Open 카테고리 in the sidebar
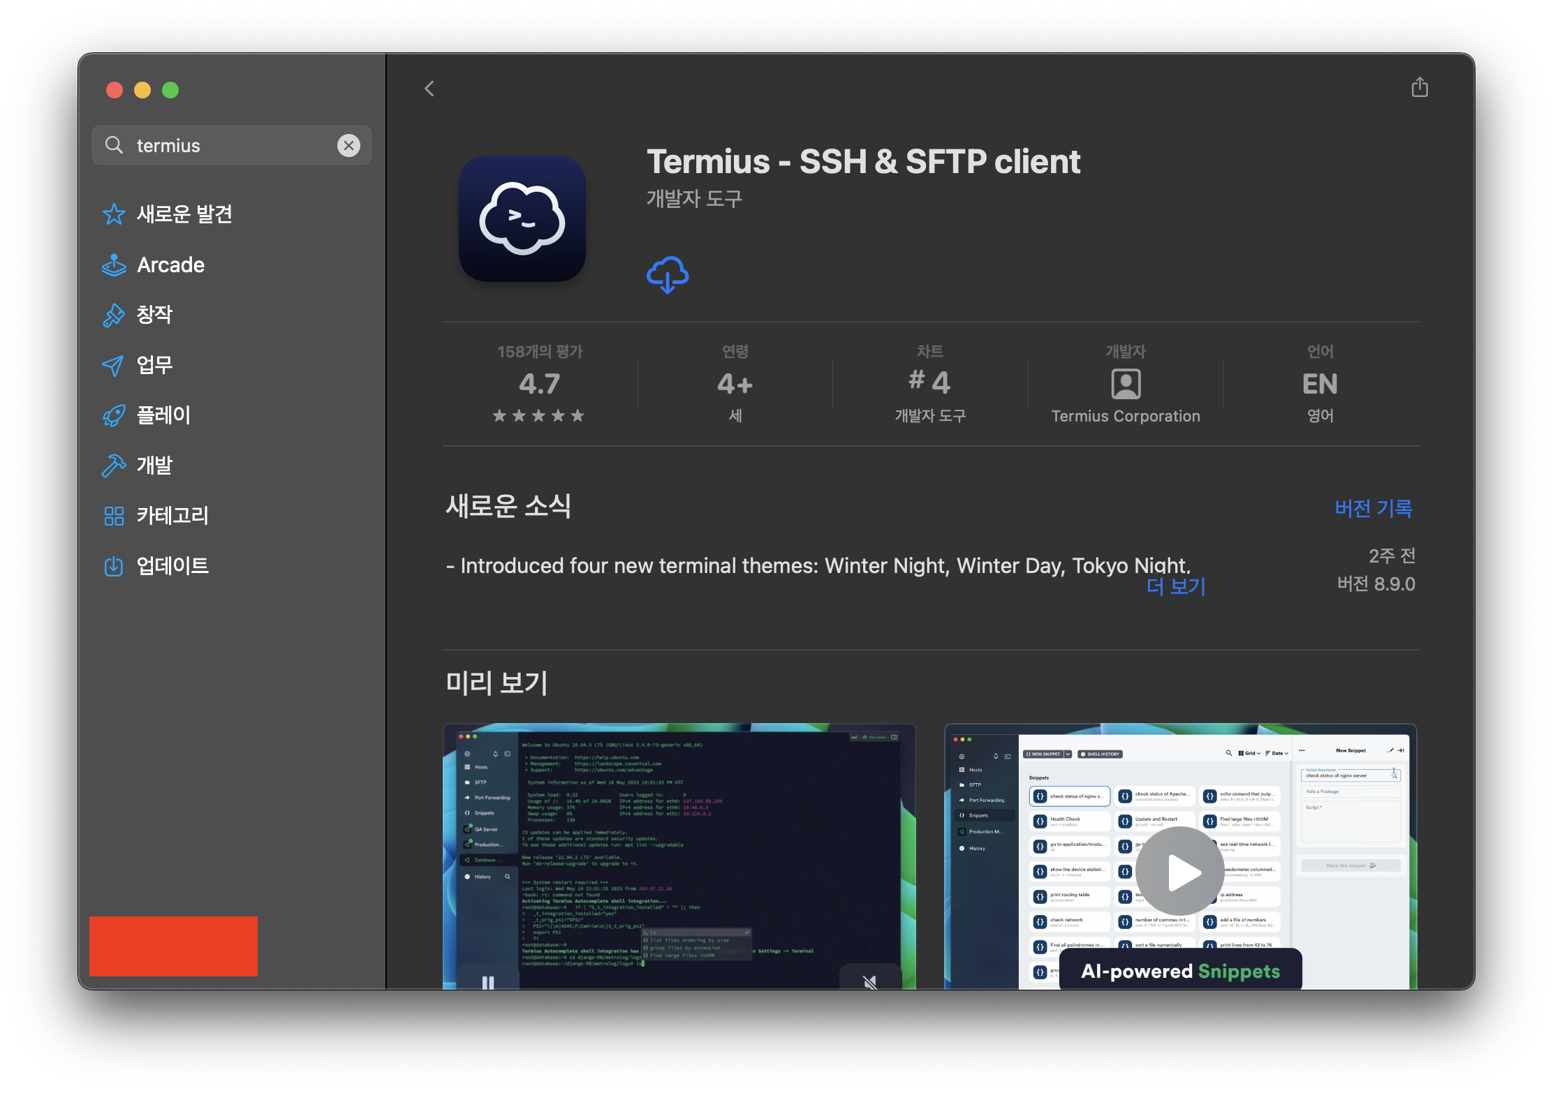Screen dimensions: 1553x1093 click(x=172, y=516)
